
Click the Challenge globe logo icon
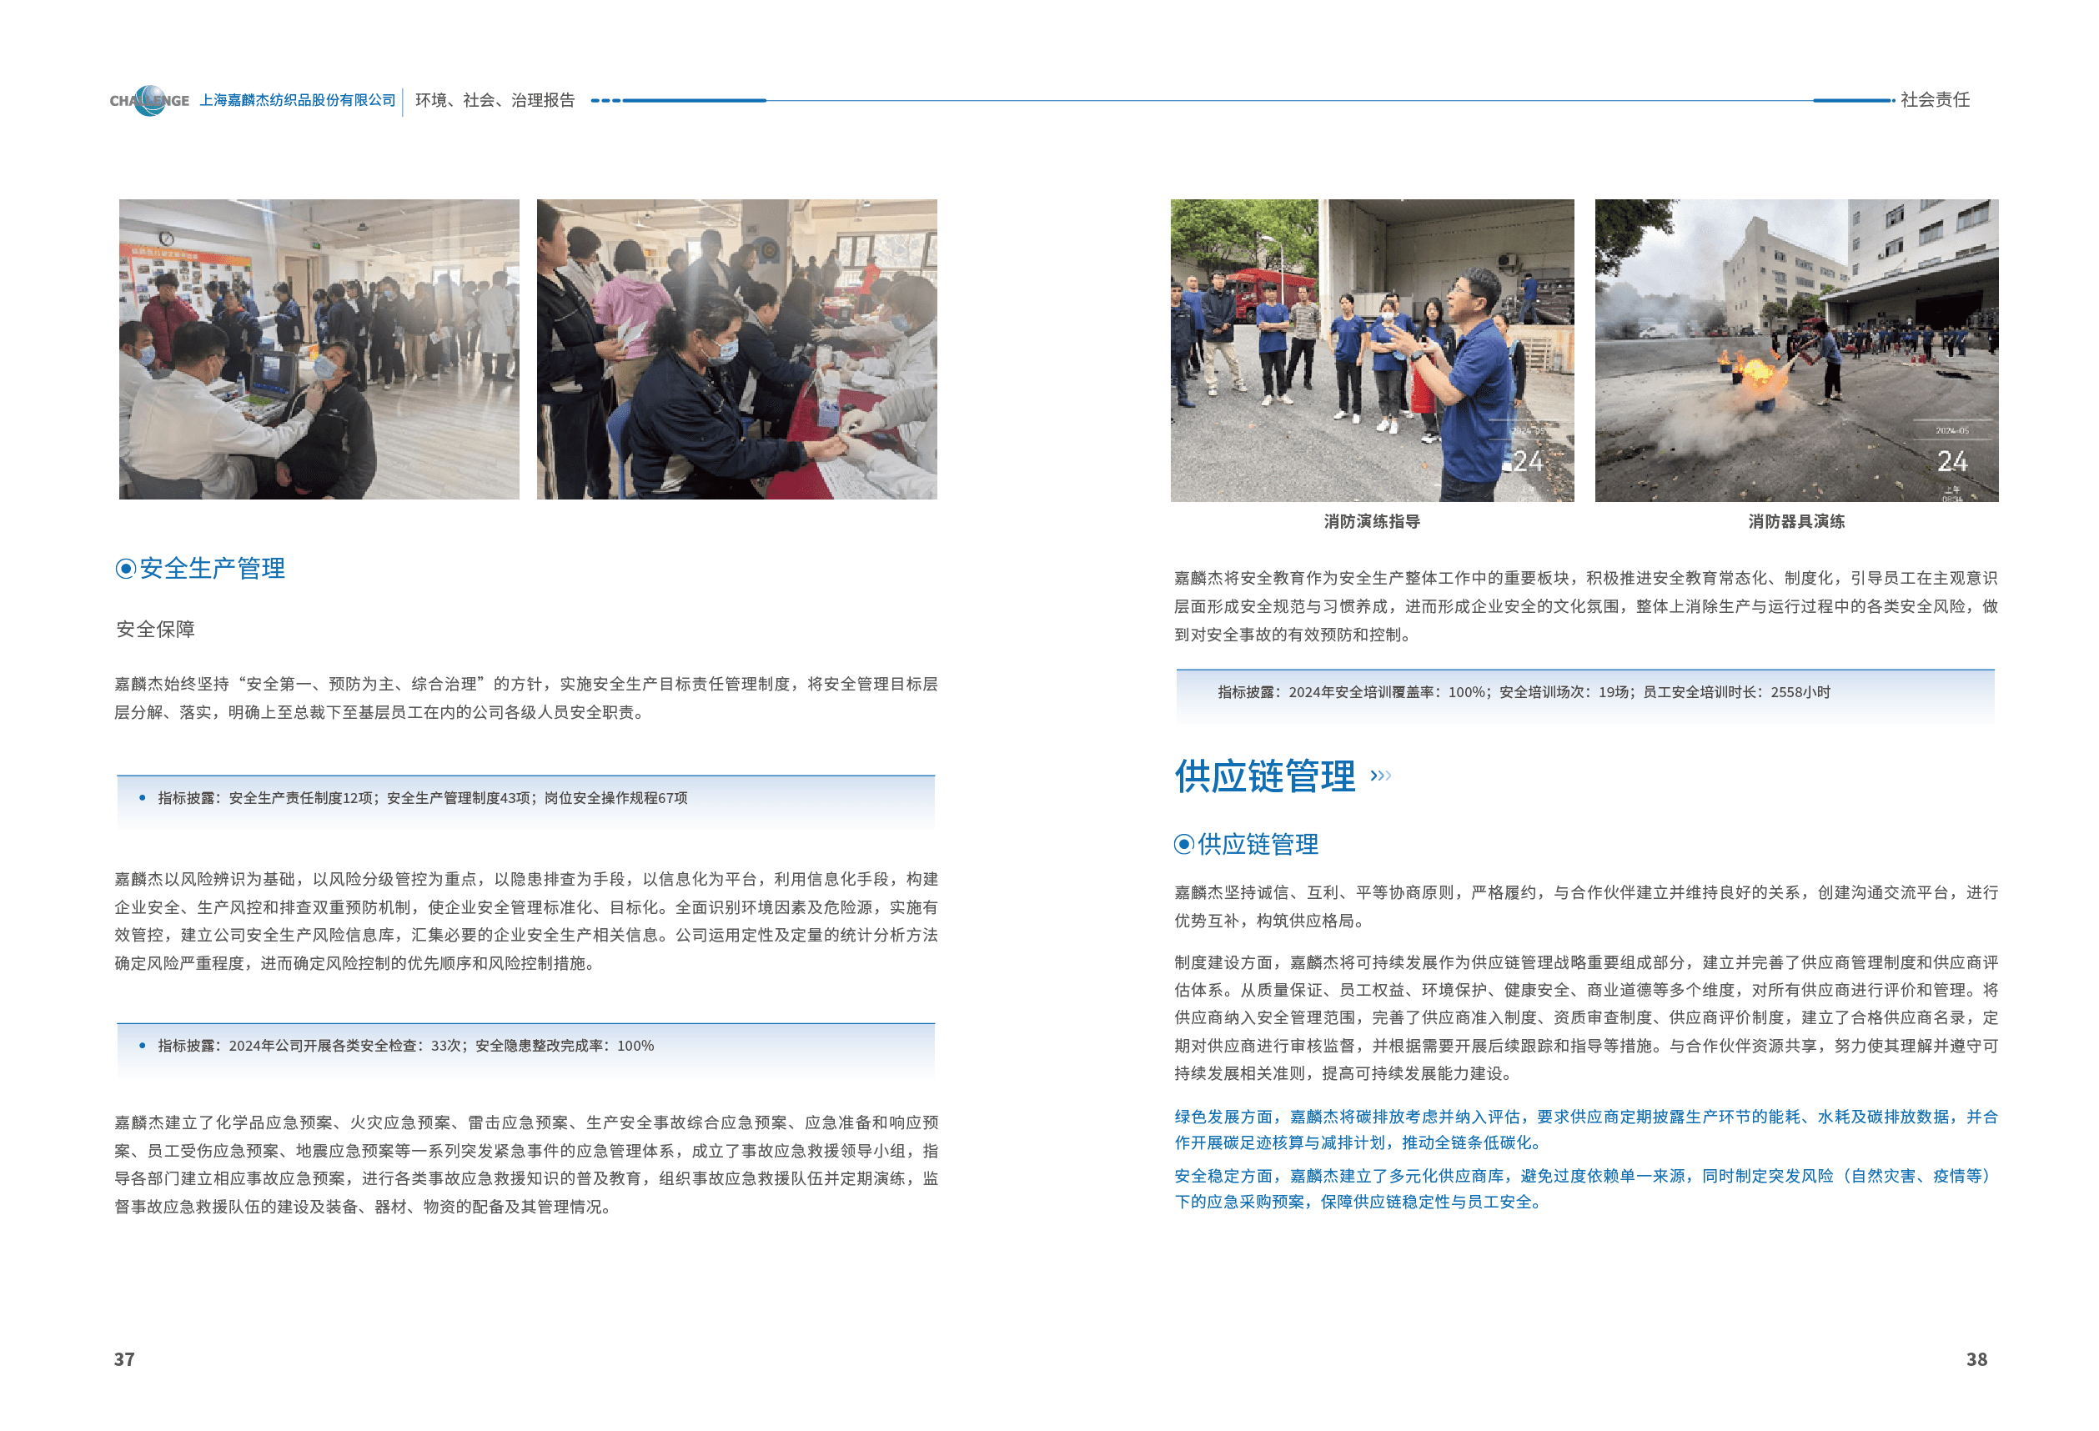[x=151, y=100]
